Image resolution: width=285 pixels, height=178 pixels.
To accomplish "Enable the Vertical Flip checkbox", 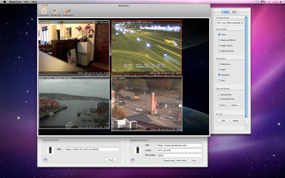I will coord(219,95).
